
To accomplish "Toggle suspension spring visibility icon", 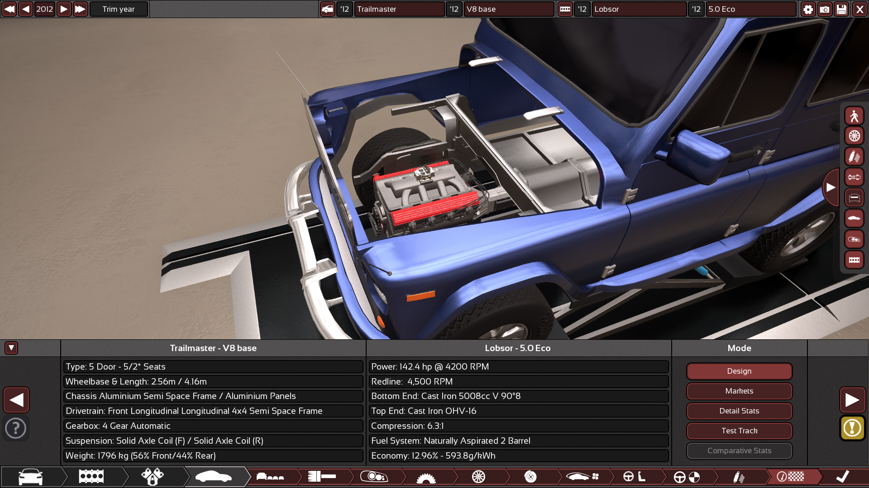I will 854,157.
